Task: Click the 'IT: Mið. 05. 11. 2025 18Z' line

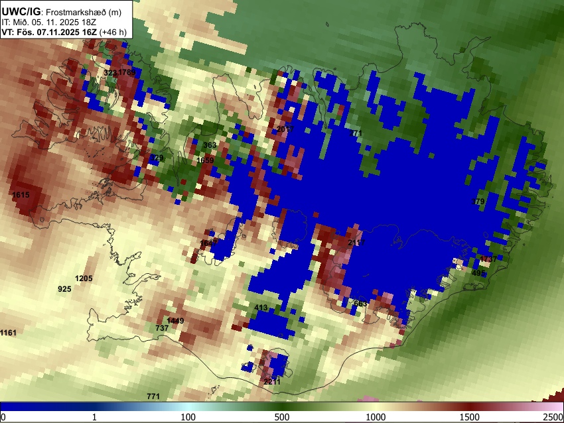Action: pos(48,23)
